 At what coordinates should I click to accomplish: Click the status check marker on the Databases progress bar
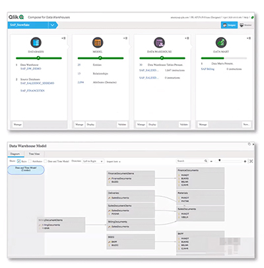point(38,58)
